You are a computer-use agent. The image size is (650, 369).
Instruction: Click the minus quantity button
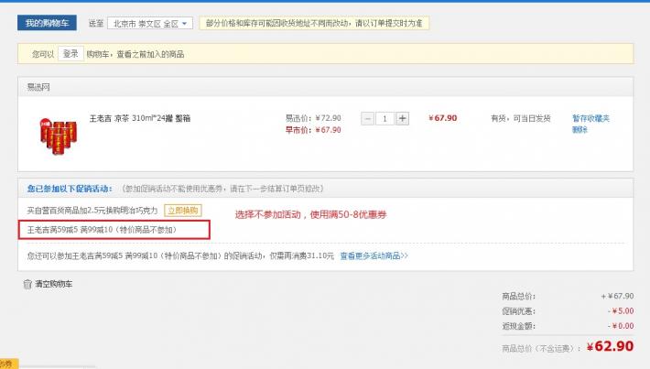(367, 118)
